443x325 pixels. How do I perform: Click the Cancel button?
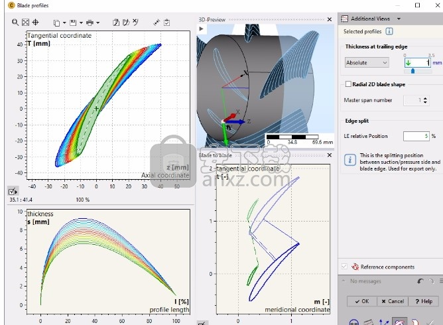click(393, 301)
